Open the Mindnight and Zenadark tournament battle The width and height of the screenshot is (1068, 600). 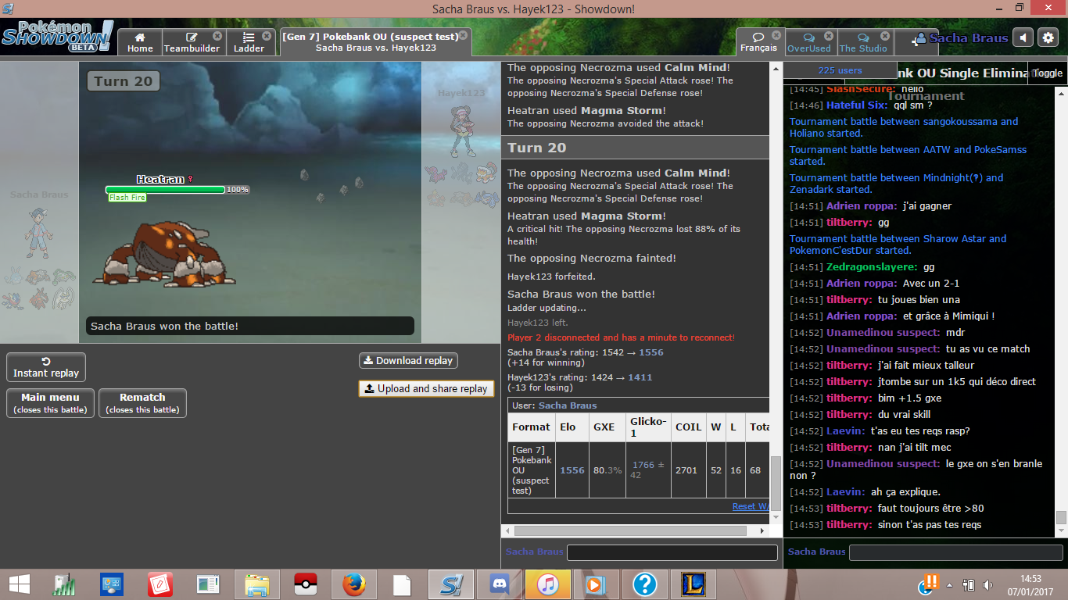pyautogui.click(x=896, y=184)
